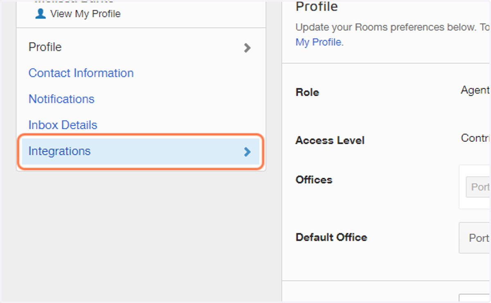Open Contact Information settings

click(81, 73)
